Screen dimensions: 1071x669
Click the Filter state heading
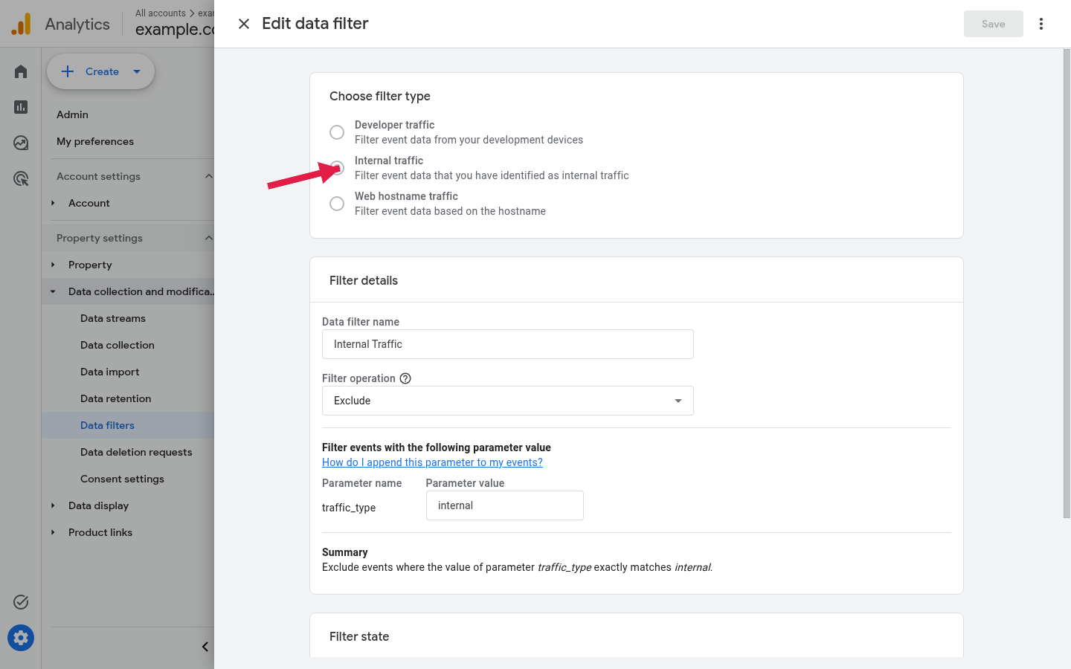coord(359,636)
